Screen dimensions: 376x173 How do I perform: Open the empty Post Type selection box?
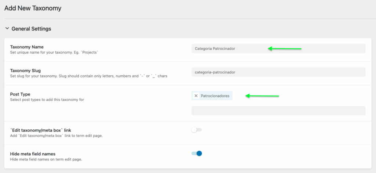(278, 111)
